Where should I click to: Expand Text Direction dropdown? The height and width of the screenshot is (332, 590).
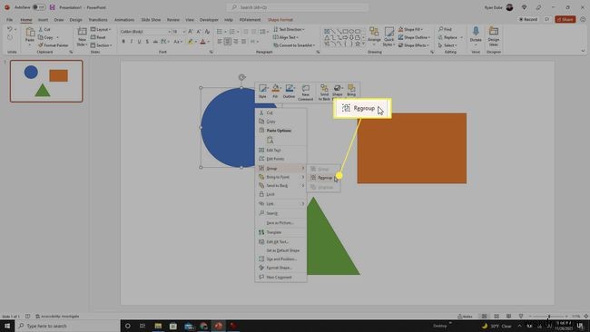(x=289, y=29)
